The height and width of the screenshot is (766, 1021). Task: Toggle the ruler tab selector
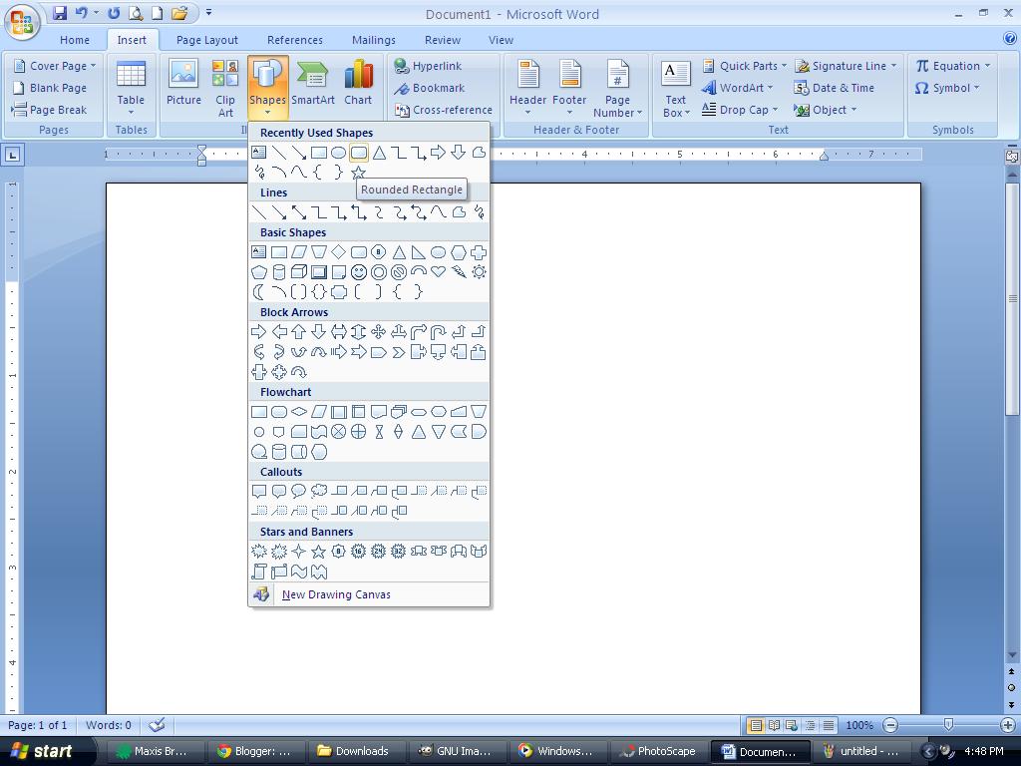[x=13, y=155]
